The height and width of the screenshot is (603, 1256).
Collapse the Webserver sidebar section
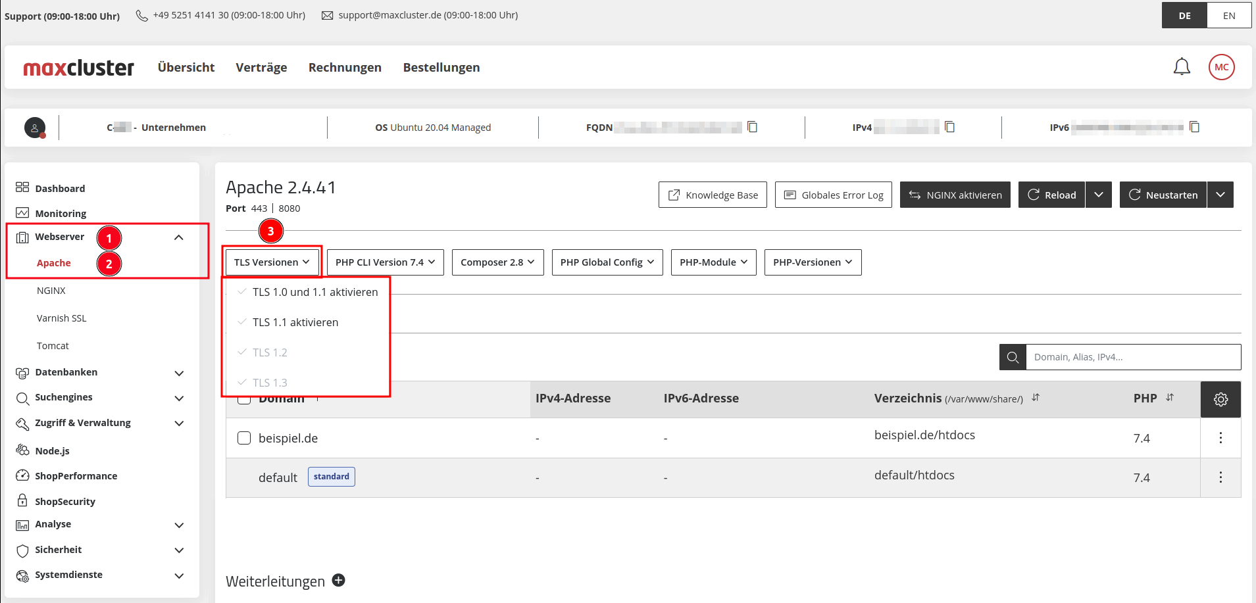(179, 237)
